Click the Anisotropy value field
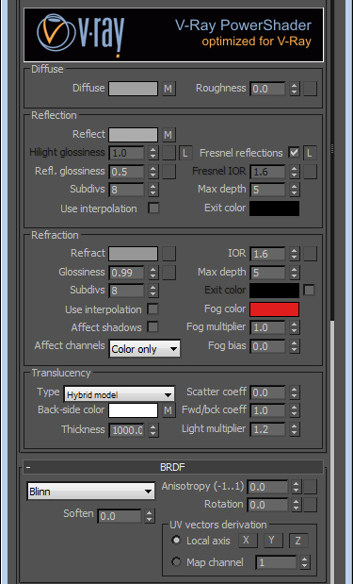The width and height of the screenshot is (353, 584). (x=267, y=487)
